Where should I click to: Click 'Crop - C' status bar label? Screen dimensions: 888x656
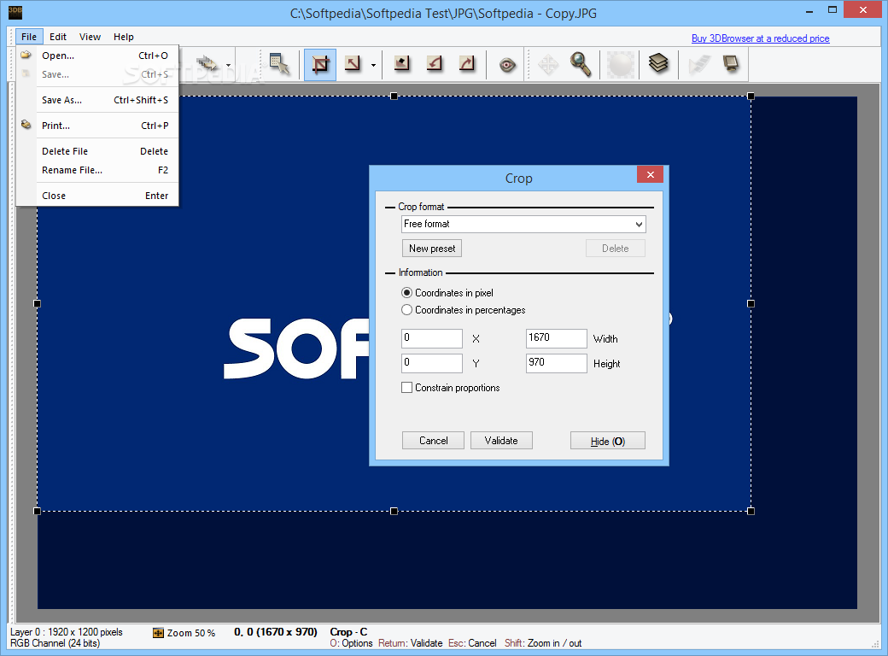tap(349, 631)
